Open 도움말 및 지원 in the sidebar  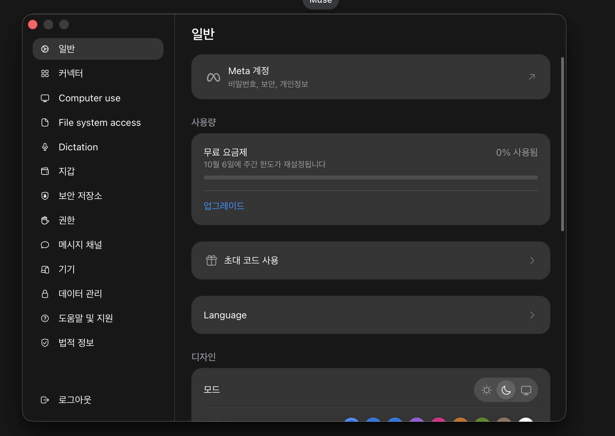98,318
